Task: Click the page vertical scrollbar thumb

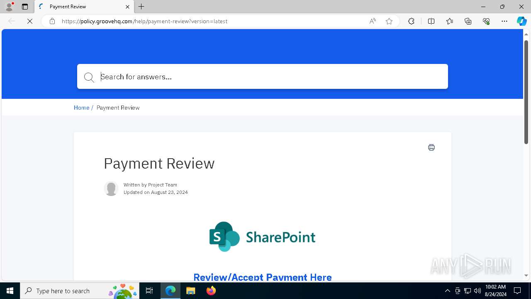Action: click(x=526, y=92)
